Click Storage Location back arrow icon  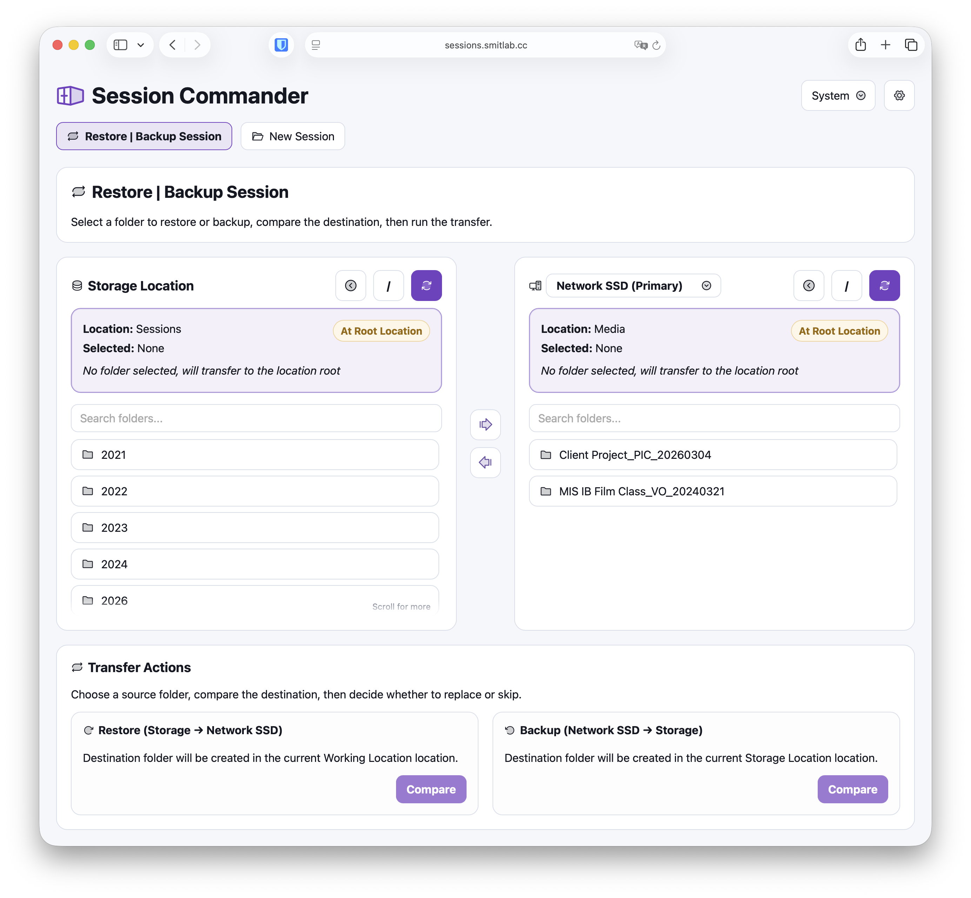[350, 286]
